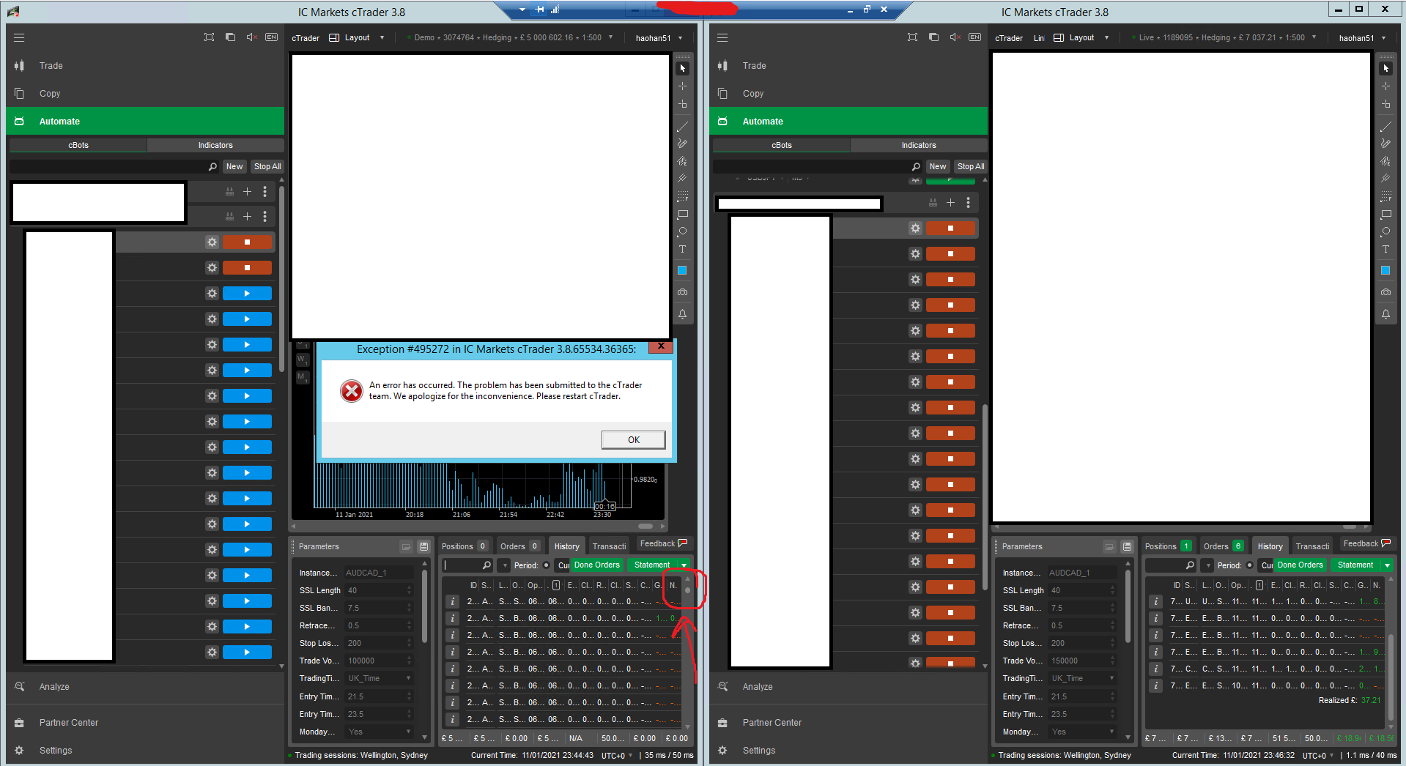Screen dimensions: 1406x766
Task: Open the UTC+0 timezone dropdown in Live status bar
Action: pos(1318,756)
